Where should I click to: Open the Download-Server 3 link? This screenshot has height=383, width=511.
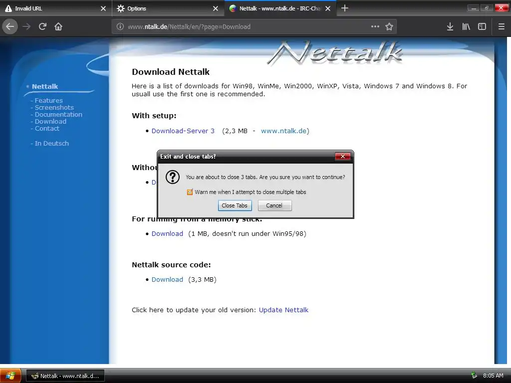(x=183, y=131)
